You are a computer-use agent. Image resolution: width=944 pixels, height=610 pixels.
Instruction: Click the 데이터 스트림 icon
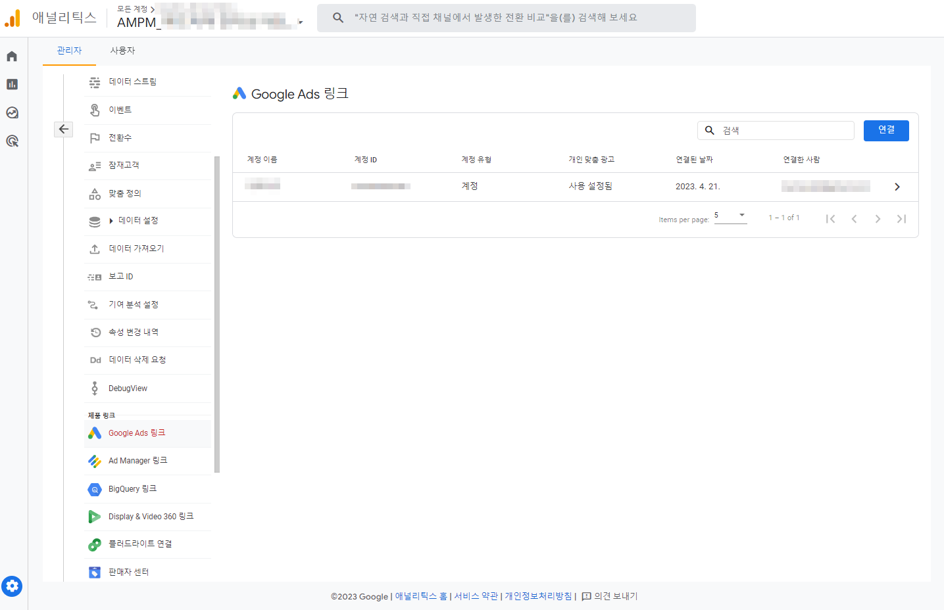95,82
